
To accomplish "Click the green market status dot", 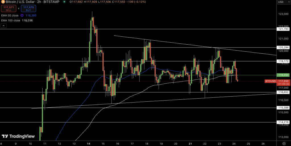I will (64, 2).
